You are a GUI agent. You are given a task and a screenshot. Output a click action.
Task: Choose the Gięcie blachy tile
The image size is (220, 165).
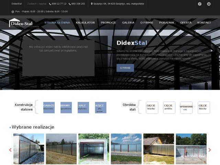click(x=152, y=108)
